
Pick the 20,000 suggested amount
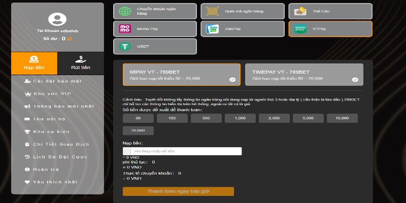pos(138,130)
